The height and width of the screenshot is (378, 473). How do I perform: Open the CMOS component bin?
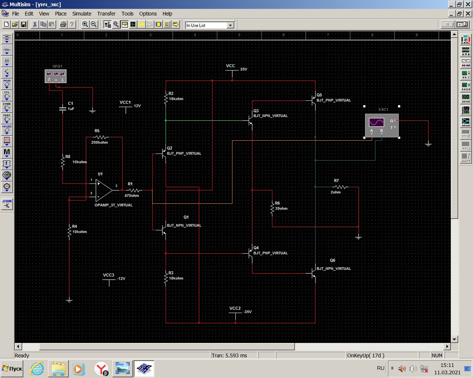coord(7,107)
